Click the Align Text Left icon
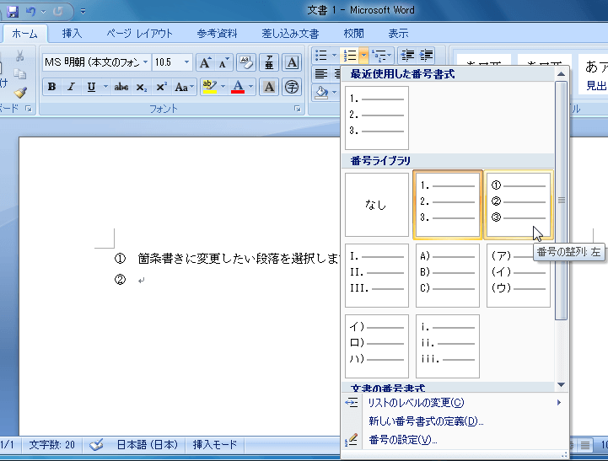Screen dimensions: 608x461 [x=321, y=73]
